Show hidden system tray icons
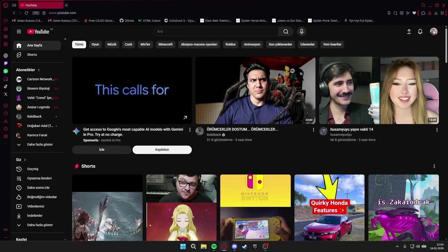The width and height of the screenshot is (448, 252). coord(397,246)
